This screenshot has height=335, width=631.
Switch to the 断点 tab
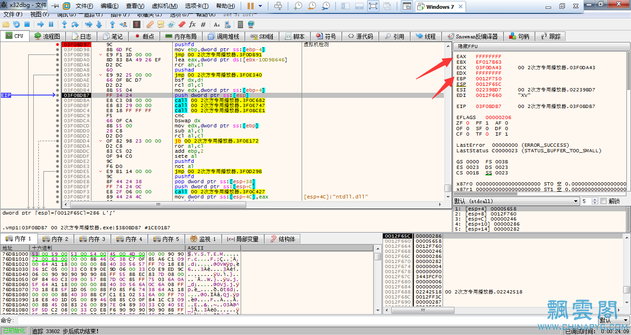144,36
